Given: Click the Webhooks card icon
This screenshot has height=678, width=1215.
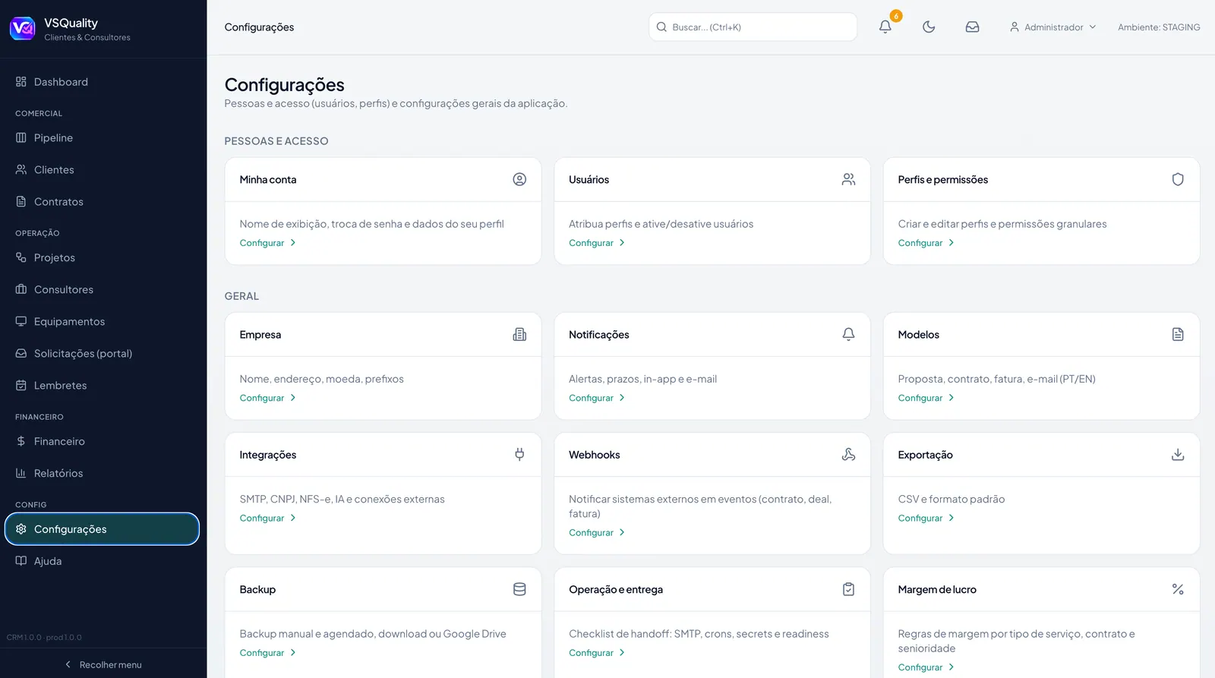Looking at the screenshot, I should point(848,454).
